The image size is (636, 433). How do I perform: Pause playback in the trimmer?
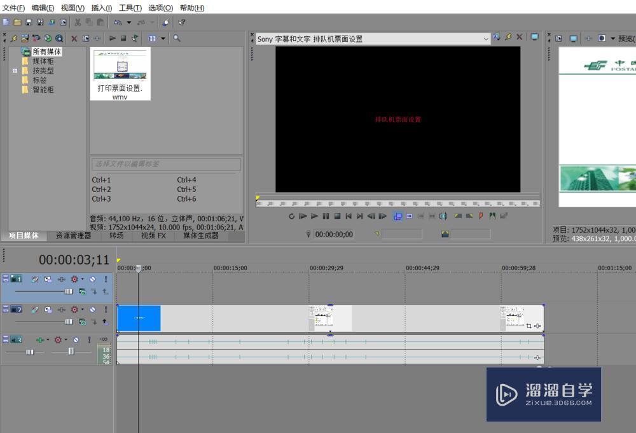326,216
